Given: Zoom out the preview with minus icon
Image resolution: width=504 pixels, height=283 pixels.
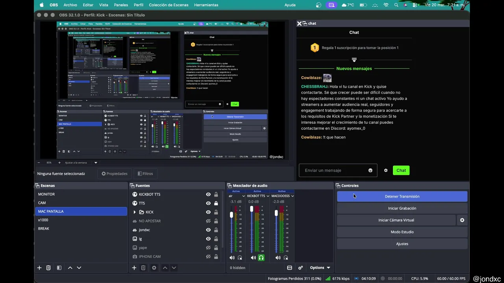Looking at the screenshot, I should pos(39,162).
